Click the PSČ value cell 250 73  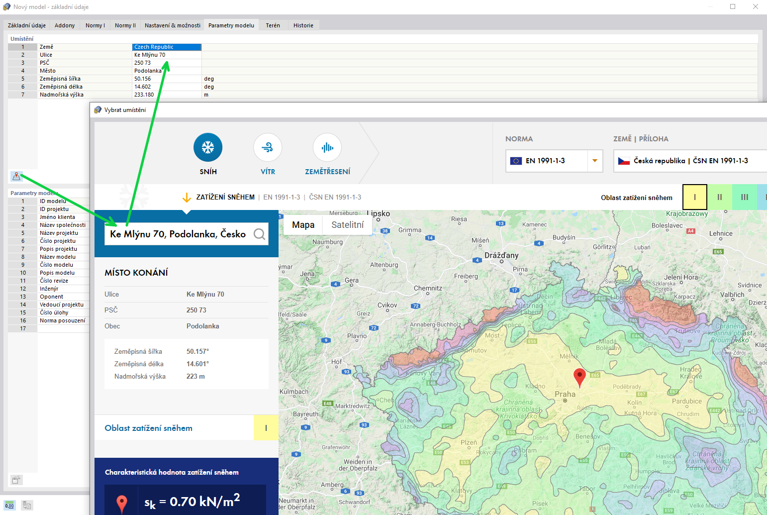point(167,63)
